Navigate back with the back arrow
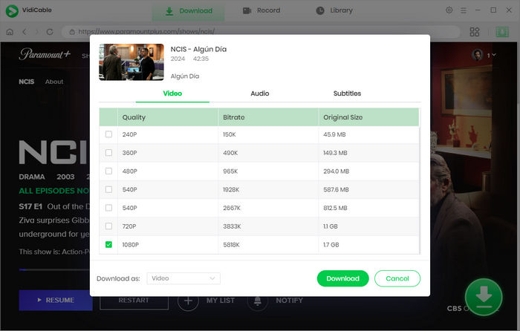 tap(25, 32)
